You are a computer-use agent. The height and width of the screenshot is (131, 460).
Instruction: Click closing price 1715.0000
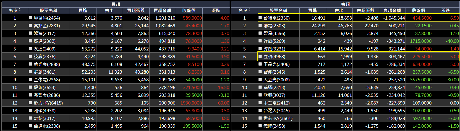click(421, 41)
